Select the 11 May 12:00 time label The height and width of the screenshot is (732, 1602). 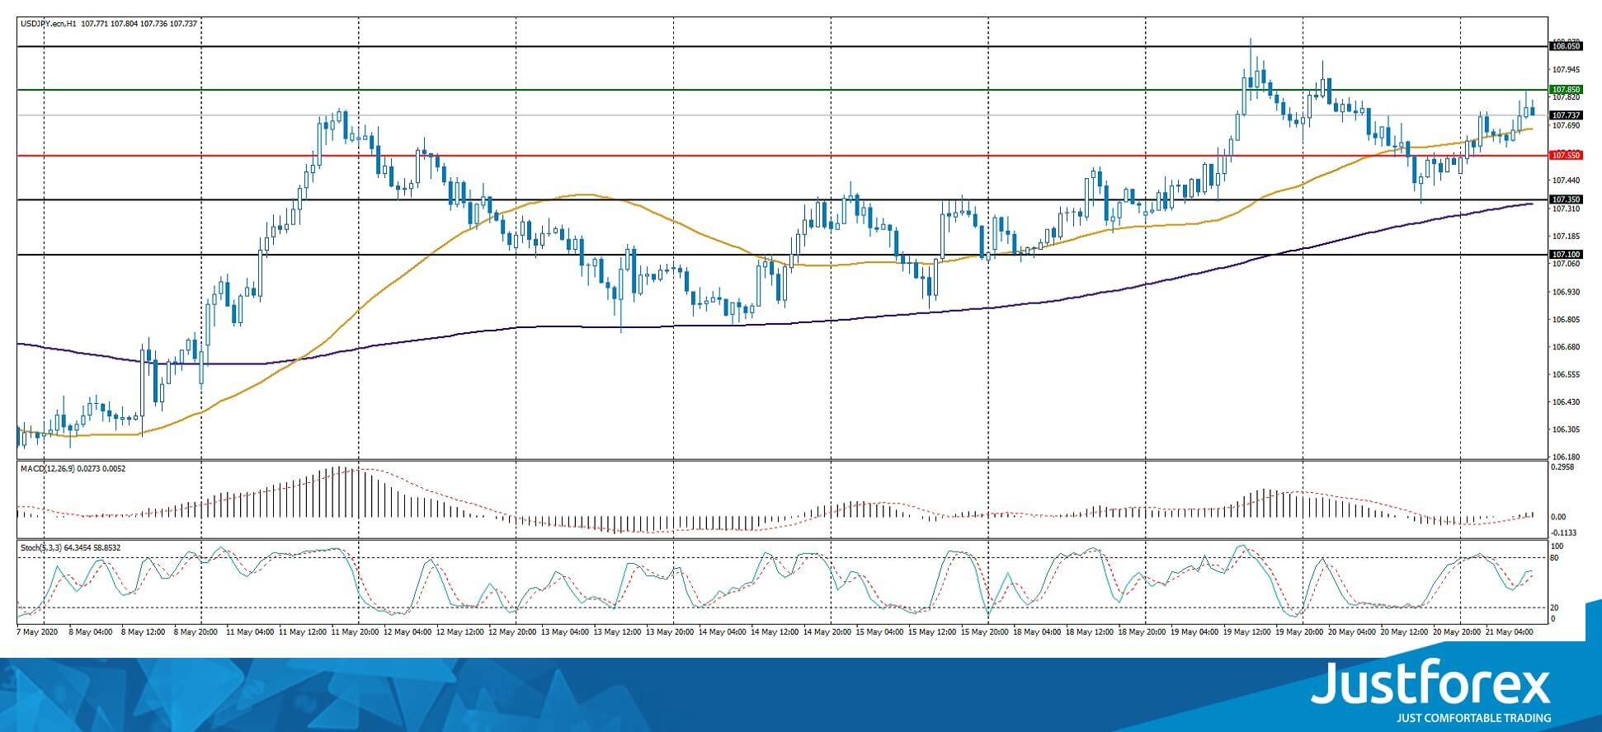pos(303,632)
